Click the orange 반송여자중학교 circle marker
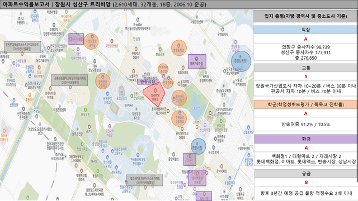The width and height of the screenshot is (358, 201). [x=163, y=69]
